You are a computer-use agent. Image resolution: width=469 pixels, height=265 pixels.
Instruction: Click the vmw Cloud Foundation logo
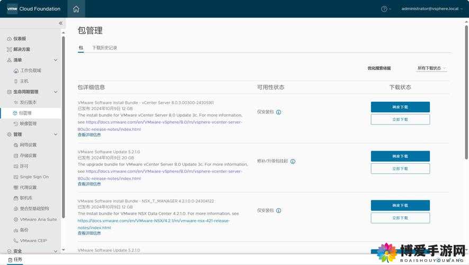(33, 9)
